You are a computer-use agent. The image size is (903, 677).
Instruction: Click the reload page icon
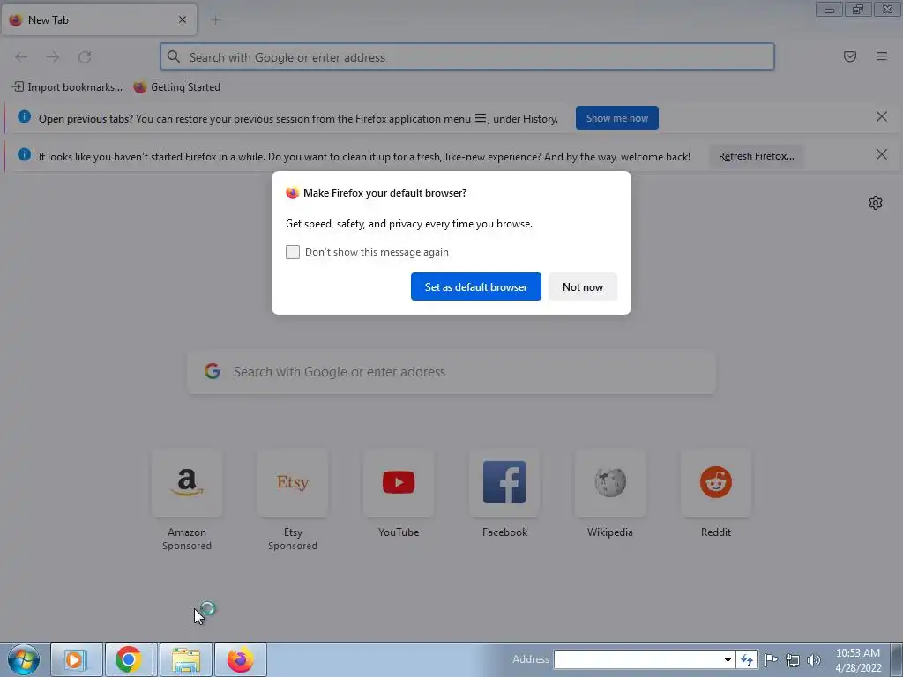click(x=85, y=57)
